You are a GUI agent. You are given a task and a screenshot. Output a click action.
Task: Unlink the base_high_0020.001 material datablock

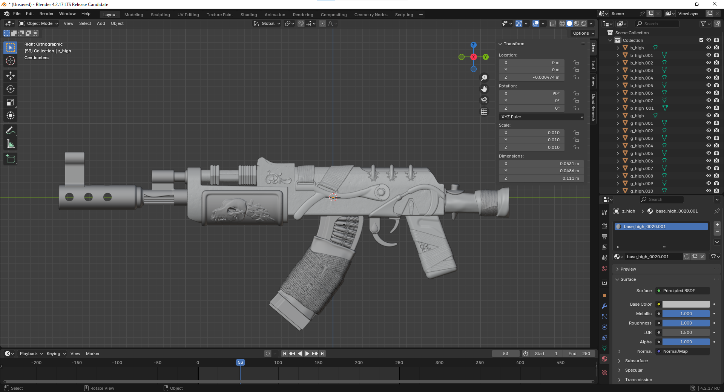(x=702, y=257)
